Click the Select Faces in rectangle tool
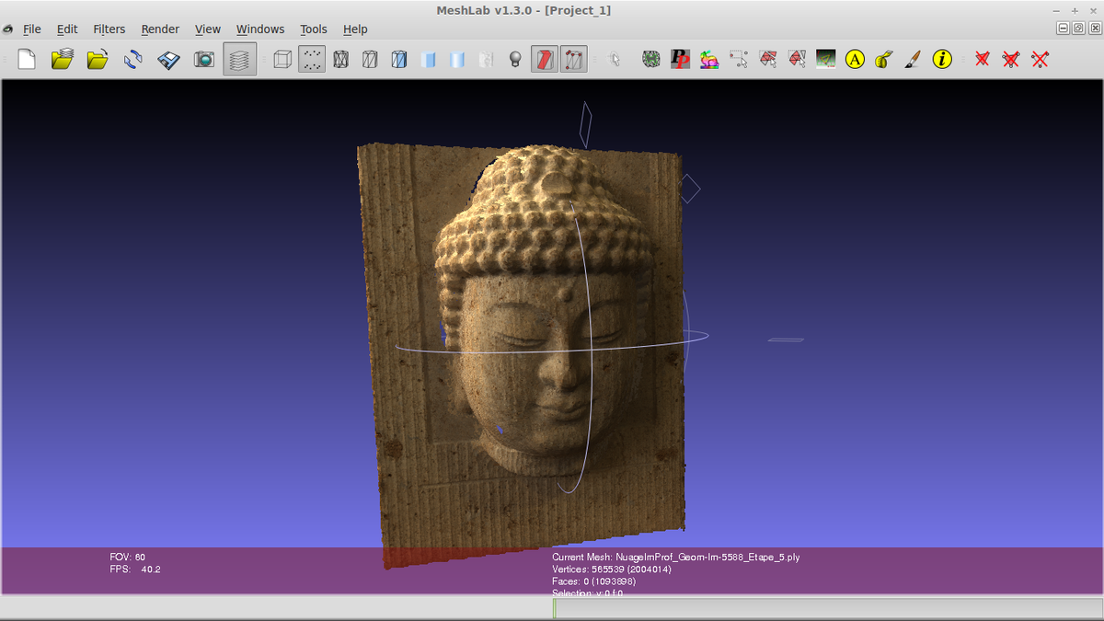The width and height of the screenshot is (1104, 621). pyautogui.click(x=767, y=60)
